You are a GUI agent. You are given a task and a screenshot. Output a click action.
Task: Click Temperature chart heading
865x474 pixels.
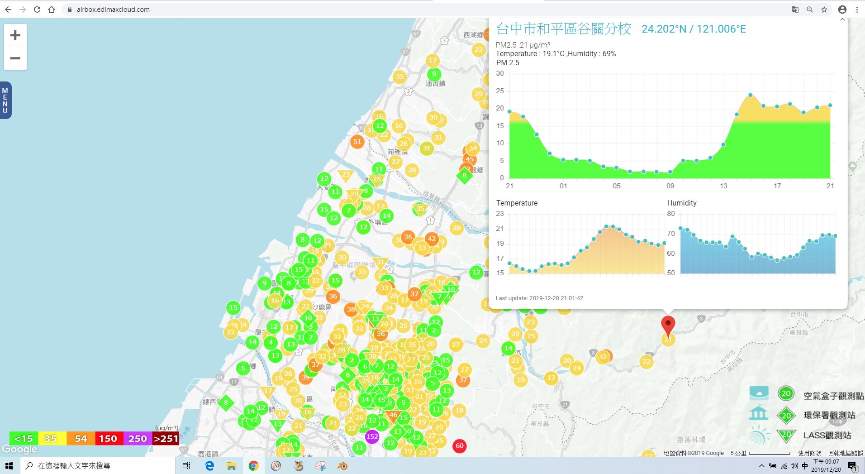pyautogui.click(x=517, y=203)
